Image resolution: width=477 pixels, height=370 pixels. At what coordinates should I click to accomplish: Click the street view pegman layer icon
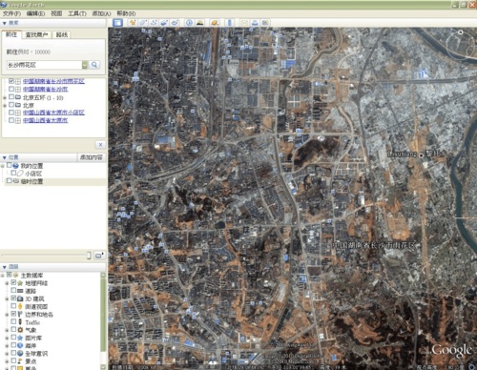pos(20,306)
